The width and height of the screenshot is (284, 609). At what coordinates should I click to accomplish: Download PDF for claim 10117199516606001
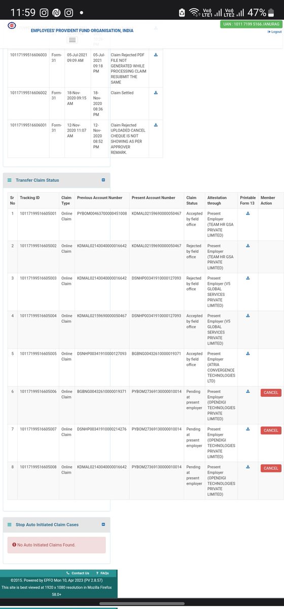156,125
